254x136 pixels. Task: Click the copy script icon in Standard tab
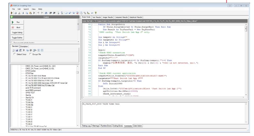pos(27,50)
